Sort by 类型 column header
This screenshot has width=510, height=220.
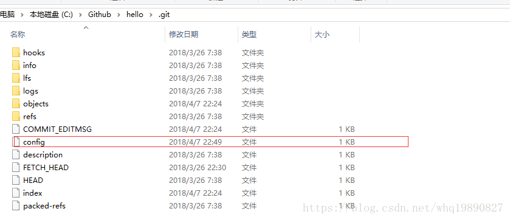[x=249, y=34]
